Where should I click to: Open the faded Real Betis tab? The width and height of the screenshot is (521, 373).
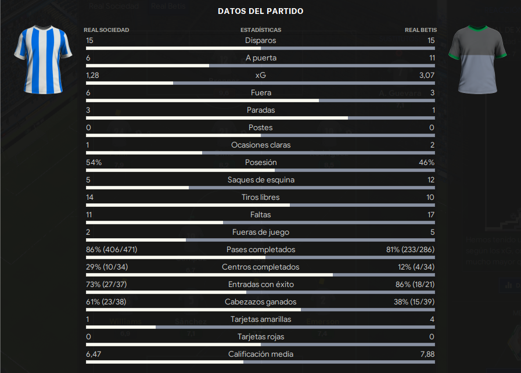[168, 6]
